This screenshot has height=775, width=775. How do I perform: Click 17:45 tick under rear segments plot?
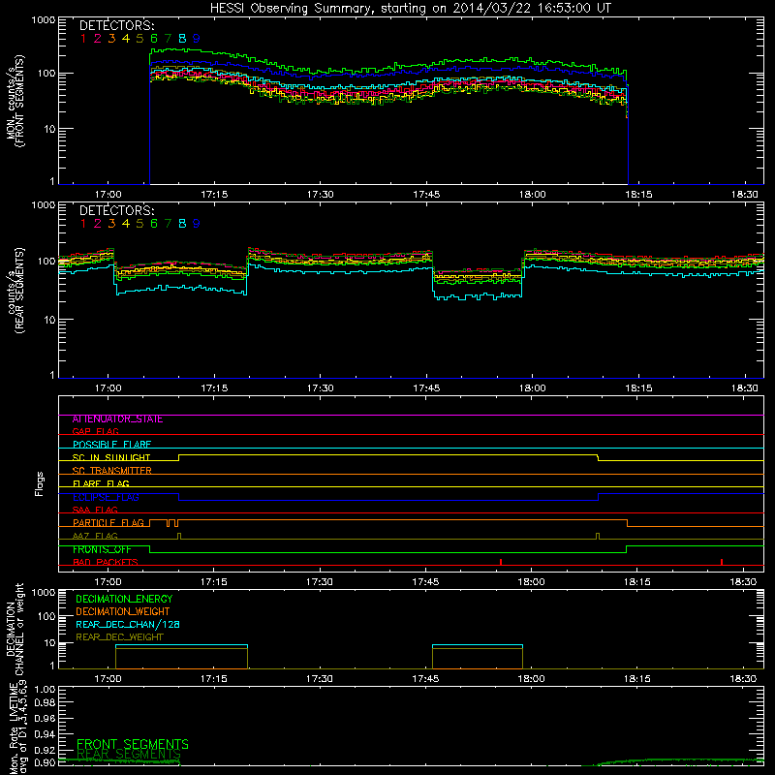[x=426, y=388]
